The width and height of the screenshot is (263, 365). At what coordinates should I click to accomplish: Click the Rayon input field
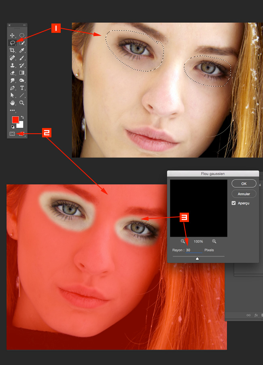point(193,250)
